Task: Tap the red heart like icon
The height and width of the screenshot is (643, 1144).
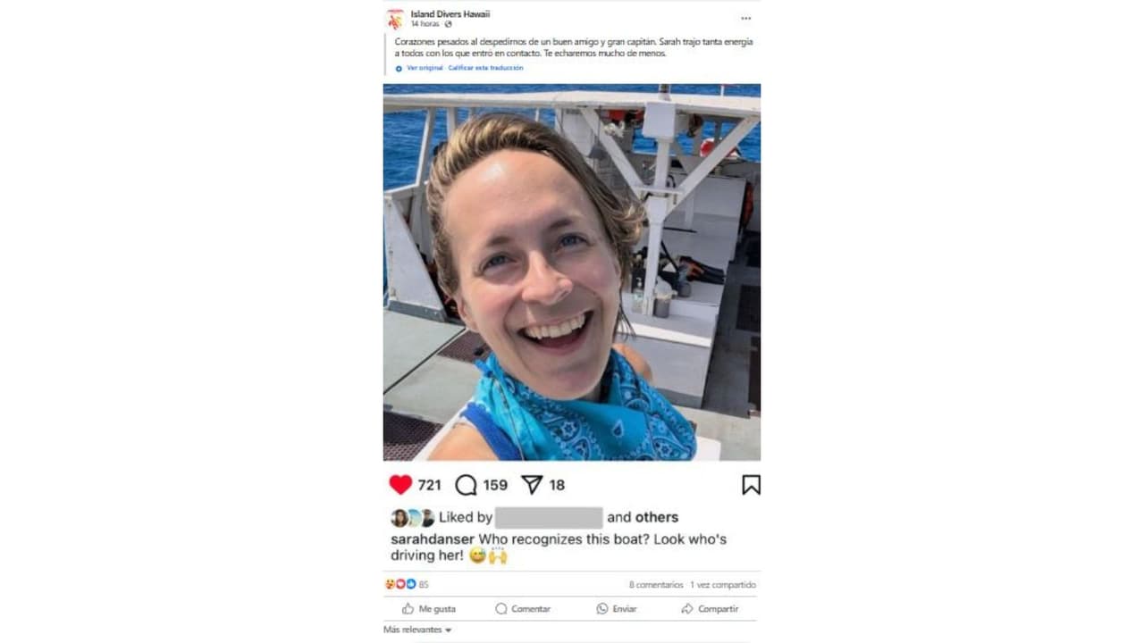Action: click(400, 485)
